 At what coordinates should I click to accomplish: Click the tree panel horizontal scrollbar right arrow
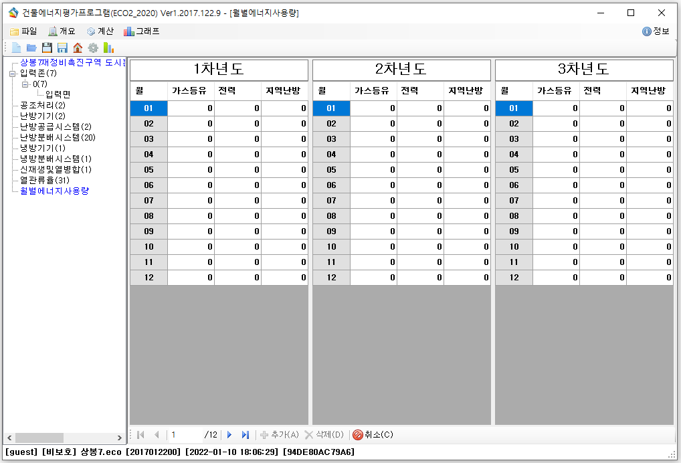pyautogui.click(x=120, y=438)
